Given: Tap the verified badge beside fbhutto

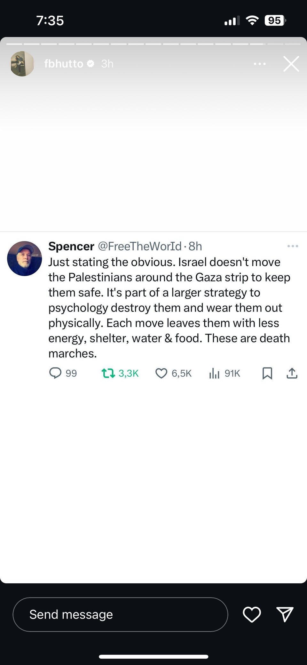Looking at the screenshot, I should pyautogui.click(x=91, y=64).
